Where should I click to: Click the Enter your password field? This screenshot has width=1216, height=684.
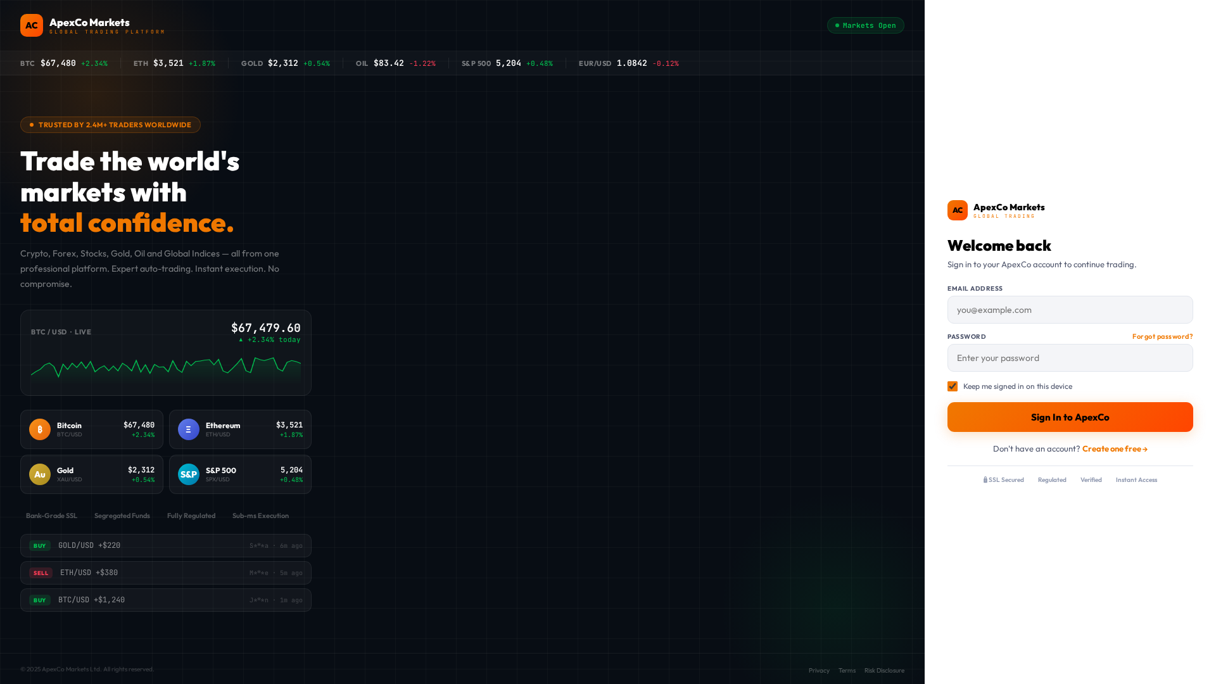[1070, 358]
